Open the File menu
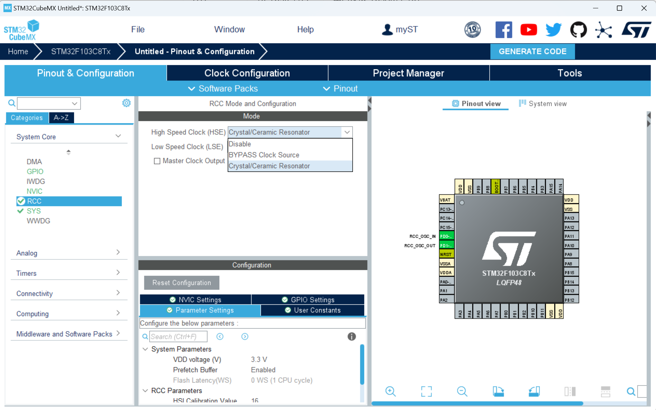The height and width of the screenshot is (410, 656). tap(138, 29)
